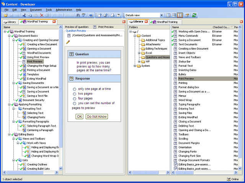The height and width of the screenshot is (183, 245).
Task: Expand the System folder
Action: [135, 66]
